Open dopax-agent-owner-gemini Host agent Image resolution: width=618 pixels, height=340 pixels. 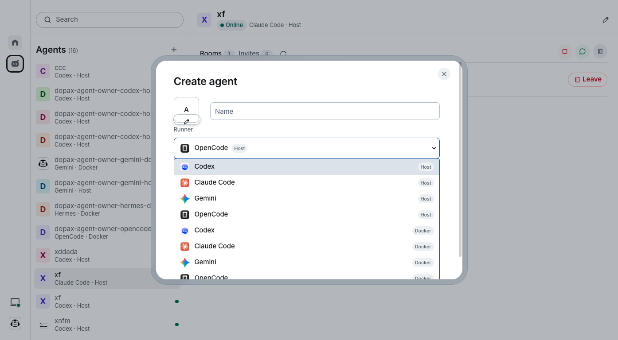[107, 186]
